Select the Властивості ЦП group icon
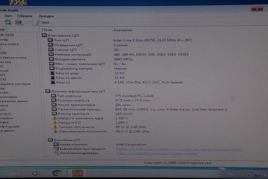 pyautogui.click(x=44, y=35)
